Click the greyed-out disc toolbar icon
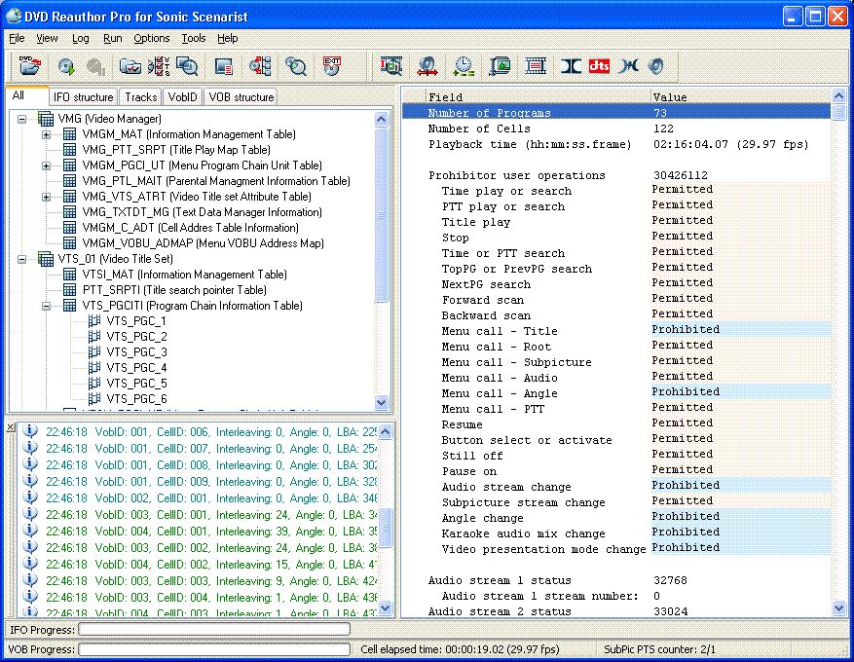The width and height of the screenshot is (854, 662). tap(95, 66)
